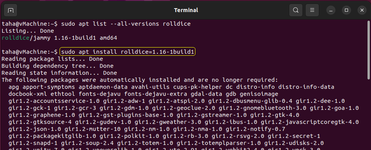Viewport: 371px width, 150px height.
Task: Click the 'gir1.2-accountsservice-1.0' package name
Action: tap(54, 101)
